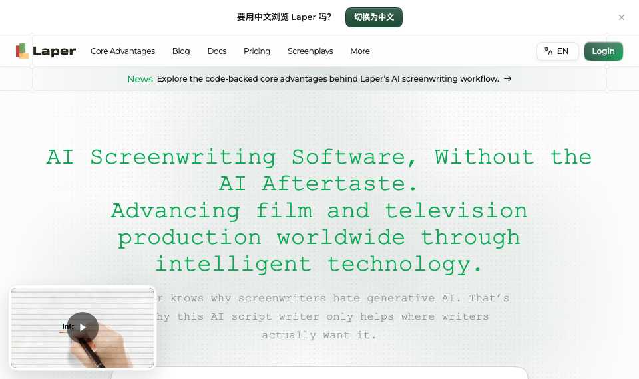Open the Docs menu item

pyautogui.click(x=217, y=51)
